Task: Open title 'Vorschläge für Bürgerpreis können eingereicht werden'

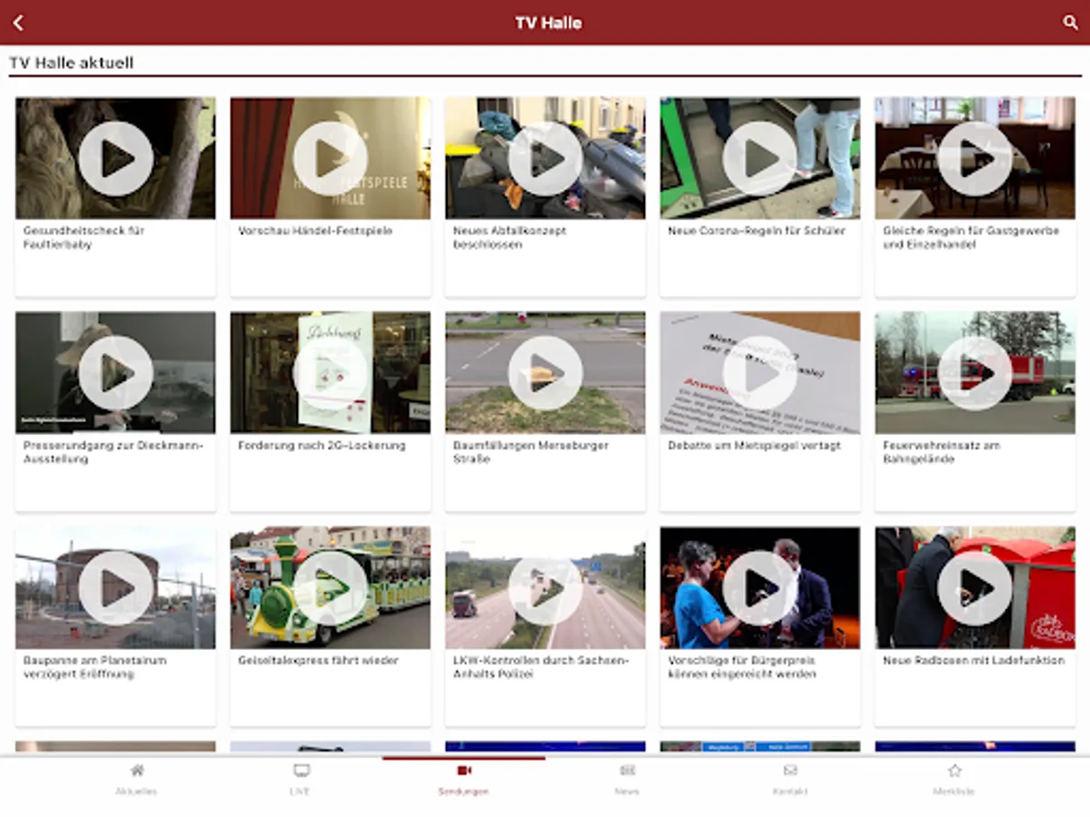Action: 742,667
